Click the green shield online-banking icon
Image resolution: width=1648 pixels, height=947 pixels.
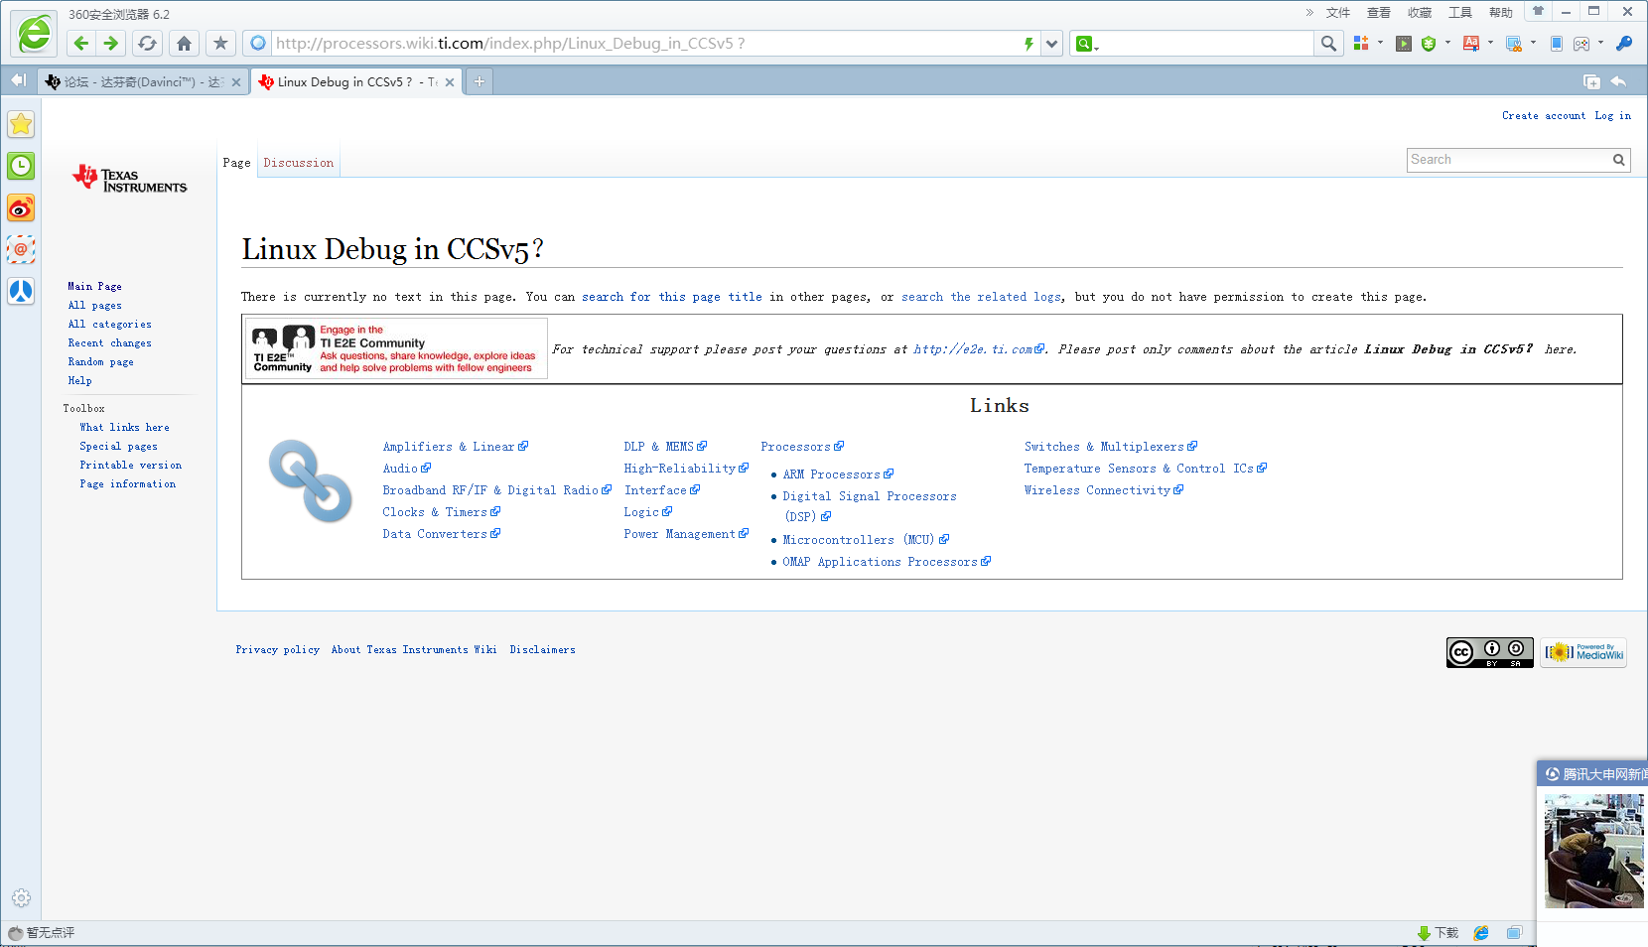click(x=1429, y=44)
